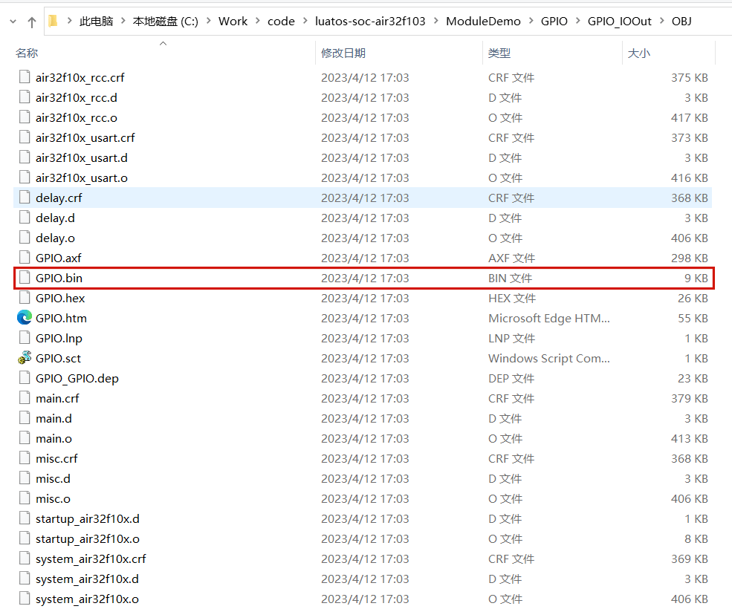Go to code folder breadcrumb
This screenshot has width=732, height=609.
pyautogui.click(x=281, y=22)
